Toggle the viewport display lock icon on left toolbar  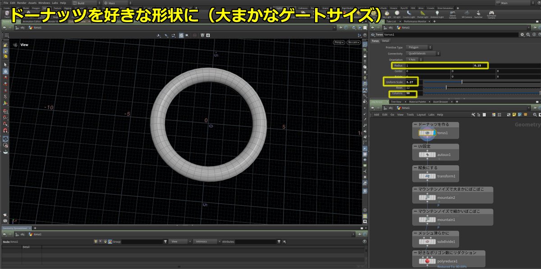pyautogui.click(x=5, y=71)
